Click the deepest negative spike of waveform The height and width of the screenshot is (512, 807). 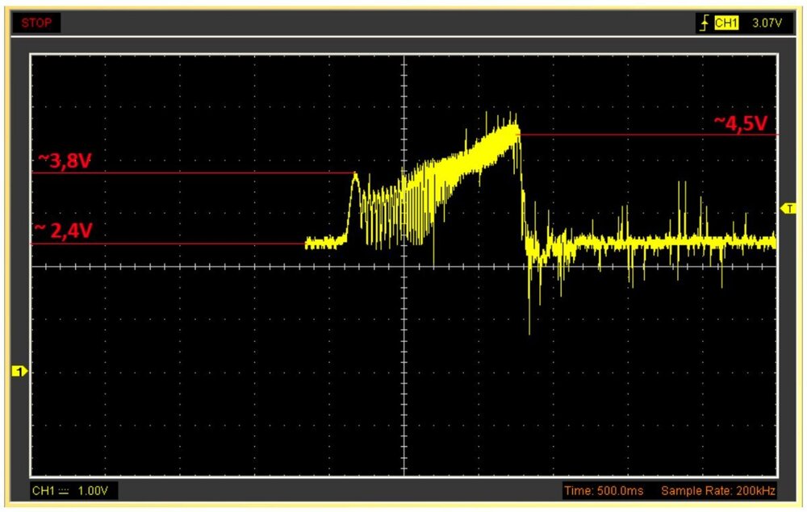[529, 332]
